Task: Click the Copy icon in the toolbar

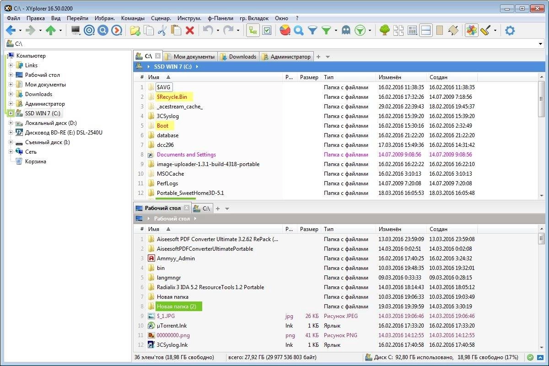Action: coord(149,31)
